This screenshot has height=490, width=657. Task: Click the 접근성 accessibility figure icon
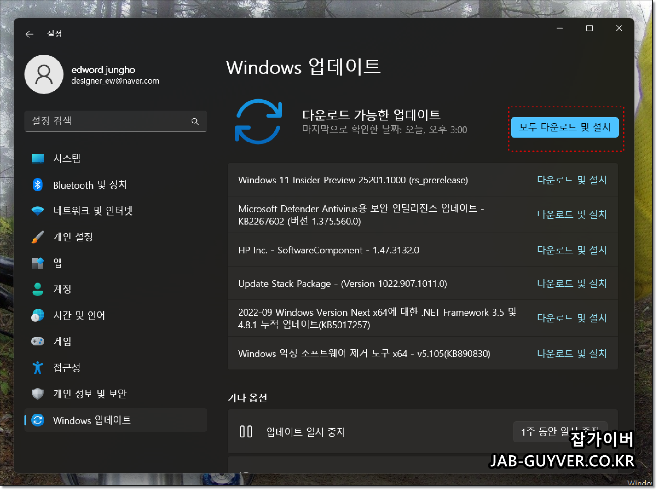click(x=38, y=368)
